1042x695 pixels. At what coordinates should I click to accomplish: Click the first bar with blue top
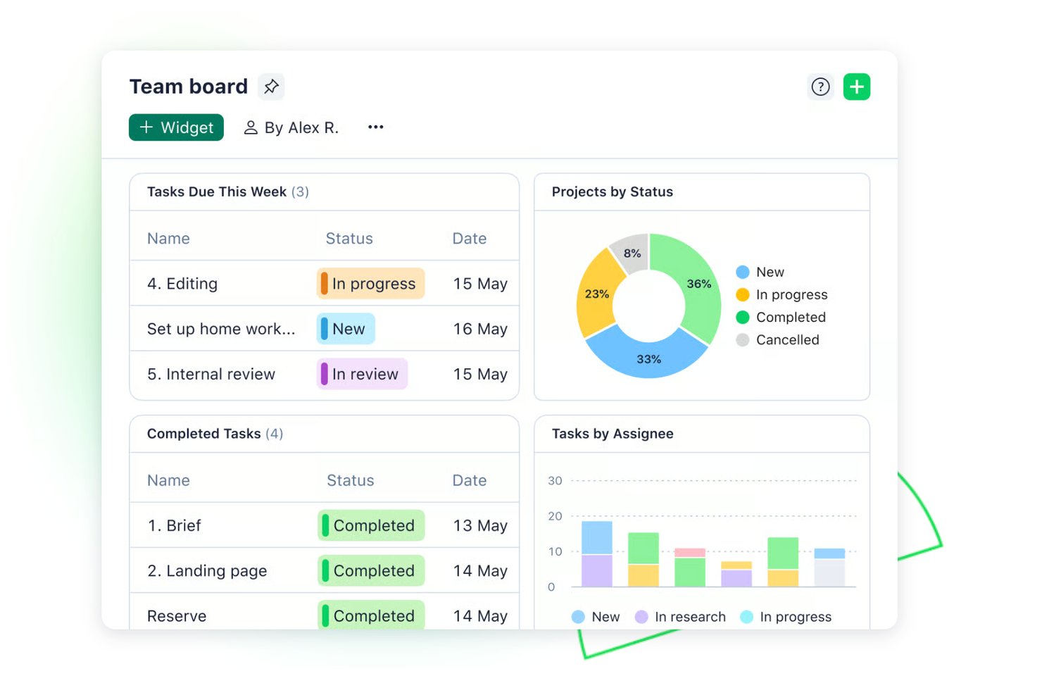pyautogui.click(x=596, y=553)
